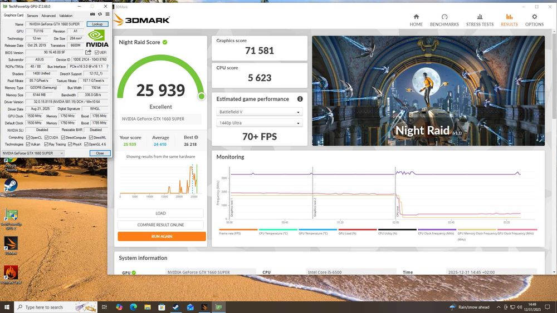The image size is (557, 313).
Task: Click the Night Raid preview image
Action: (428, 91)
